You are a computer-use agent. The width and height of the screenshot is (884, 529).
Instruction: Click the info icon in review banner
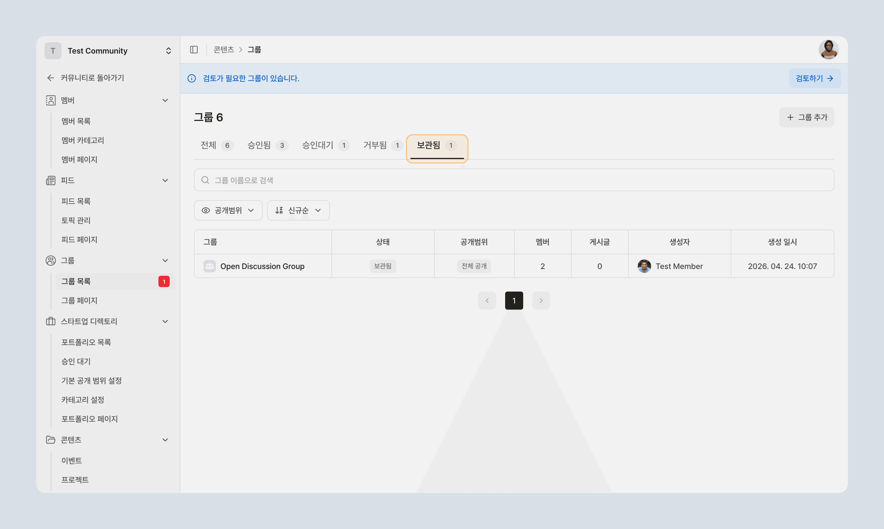pyautogui.click(x=192, y=78)
